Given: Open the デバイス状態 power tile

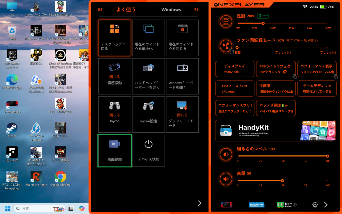Looking at the screenshot, I should point(148,150).
